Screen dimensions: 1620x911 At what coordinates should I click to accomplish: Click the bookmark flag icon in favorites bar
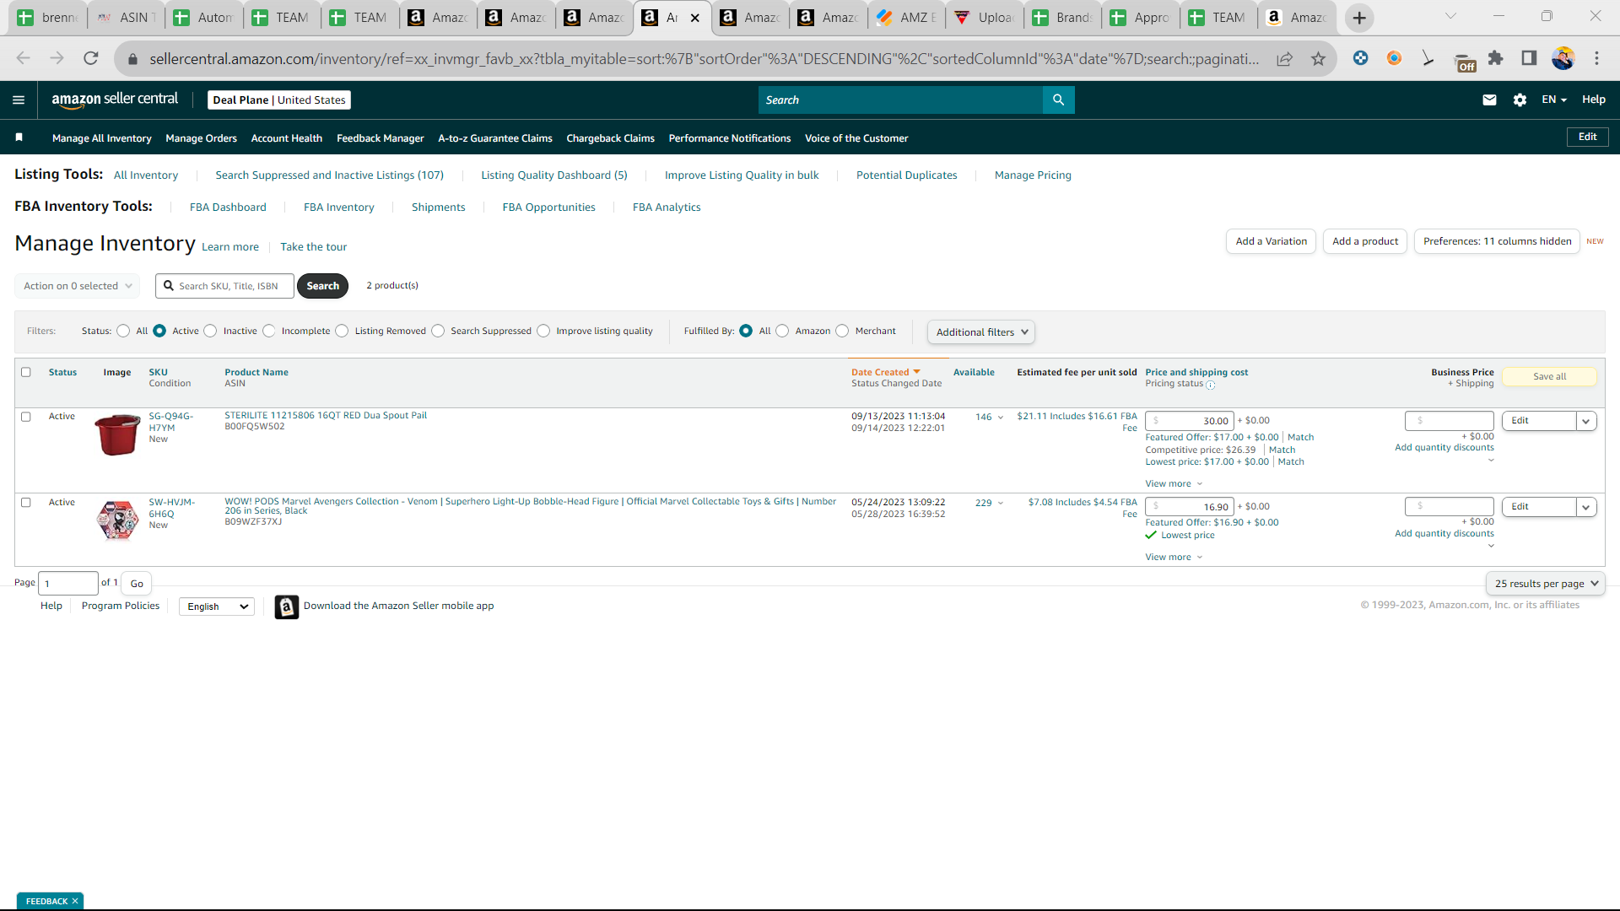coord(19,137)
